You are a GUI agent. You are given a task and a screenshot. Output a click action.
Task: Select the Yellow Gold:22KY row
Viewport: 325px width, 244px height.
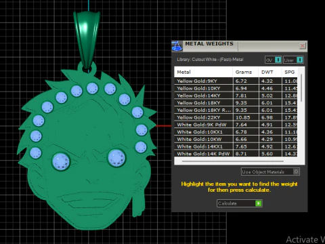[x=236, y=117]
